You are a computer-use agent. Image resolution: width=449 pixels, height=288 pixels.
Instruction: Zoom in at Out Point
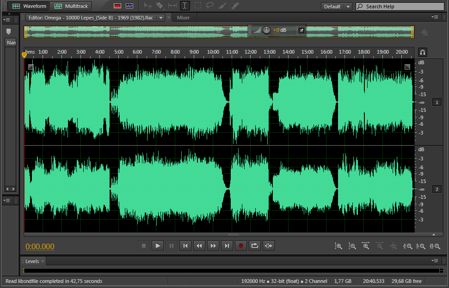(x=421, y=246)
